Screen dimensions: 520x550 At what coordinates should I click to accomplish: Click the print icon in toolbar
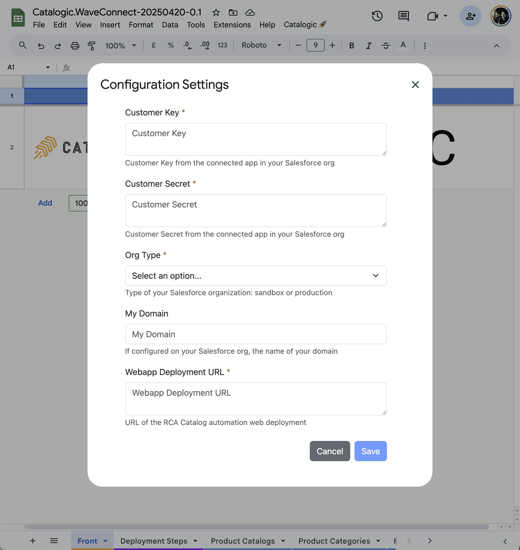75,45
